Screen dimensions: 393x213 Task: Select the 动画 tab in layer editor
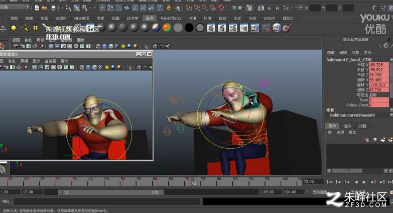(362, 126)
